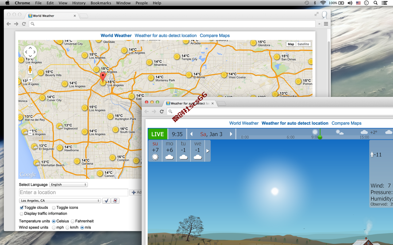Screen dimensions: 393x245
Task: Enable Toggle icons checkbox
Action: (x=54, y=208)
